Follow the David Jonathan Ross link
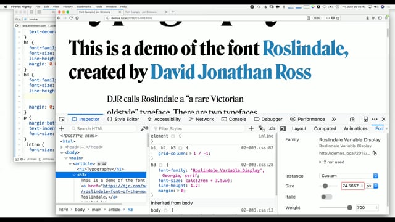Viewport: 395px width, 222px height. pyautogui.click(x=231, y=72)
